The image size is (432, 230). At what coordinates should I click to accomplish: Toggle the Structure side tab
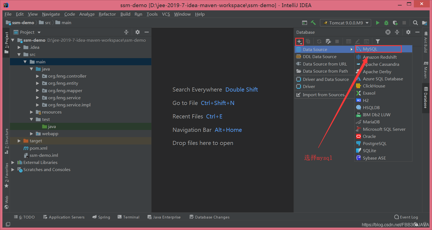(7, 141)
